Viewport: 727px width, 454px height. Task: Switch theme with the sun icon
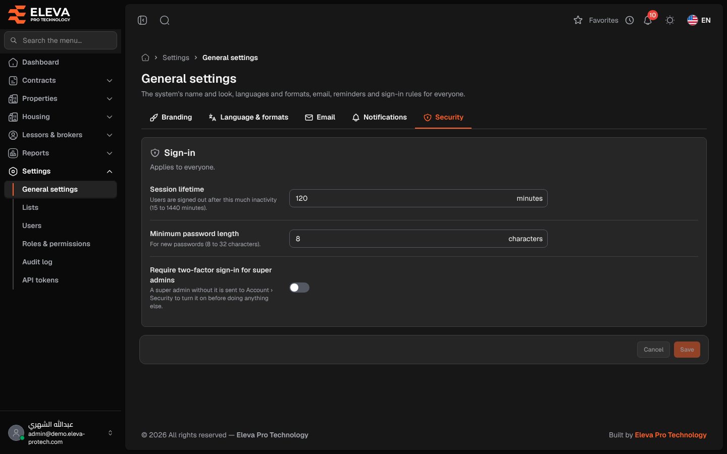coord(670,20)
